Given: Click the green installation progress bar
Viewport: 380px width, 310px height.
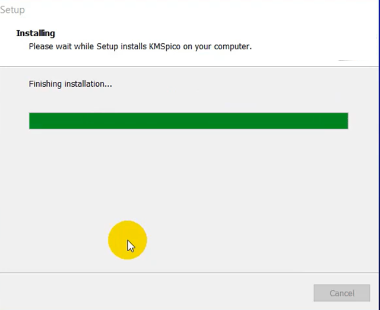Looking at the screenshot, I should pyautogui.click(x=188, y=121).
